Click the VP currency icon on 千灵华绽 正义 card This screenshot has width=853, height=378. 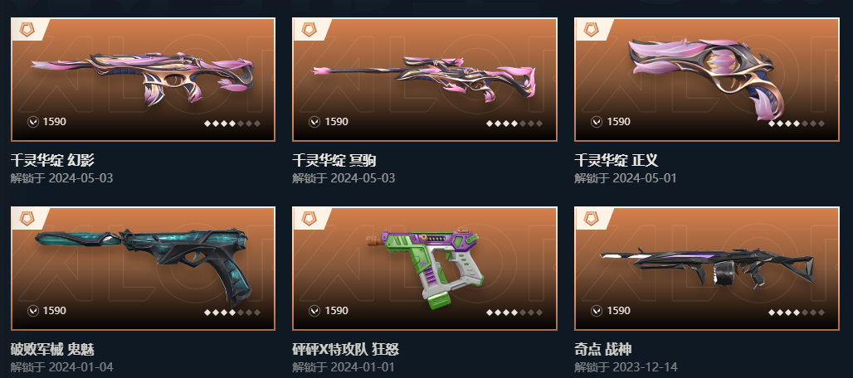click(597, 122)
